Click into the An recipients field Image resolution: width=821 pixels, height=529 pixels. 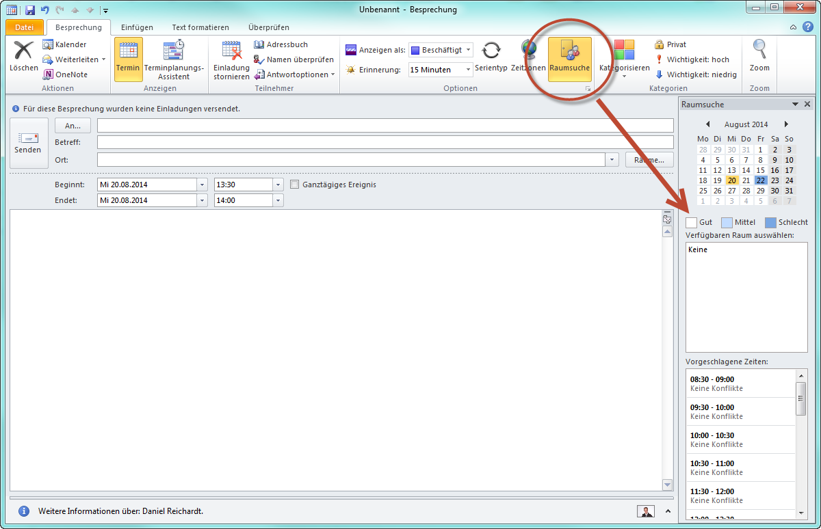[385, 125]
